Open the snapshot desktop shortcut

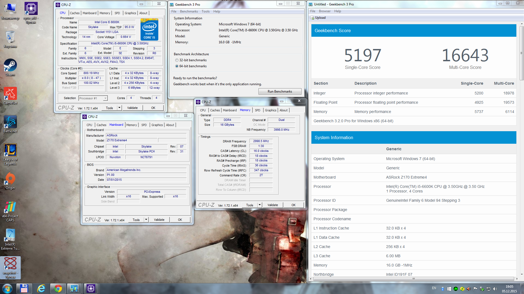pyautogui.click(x=10, y=268)
